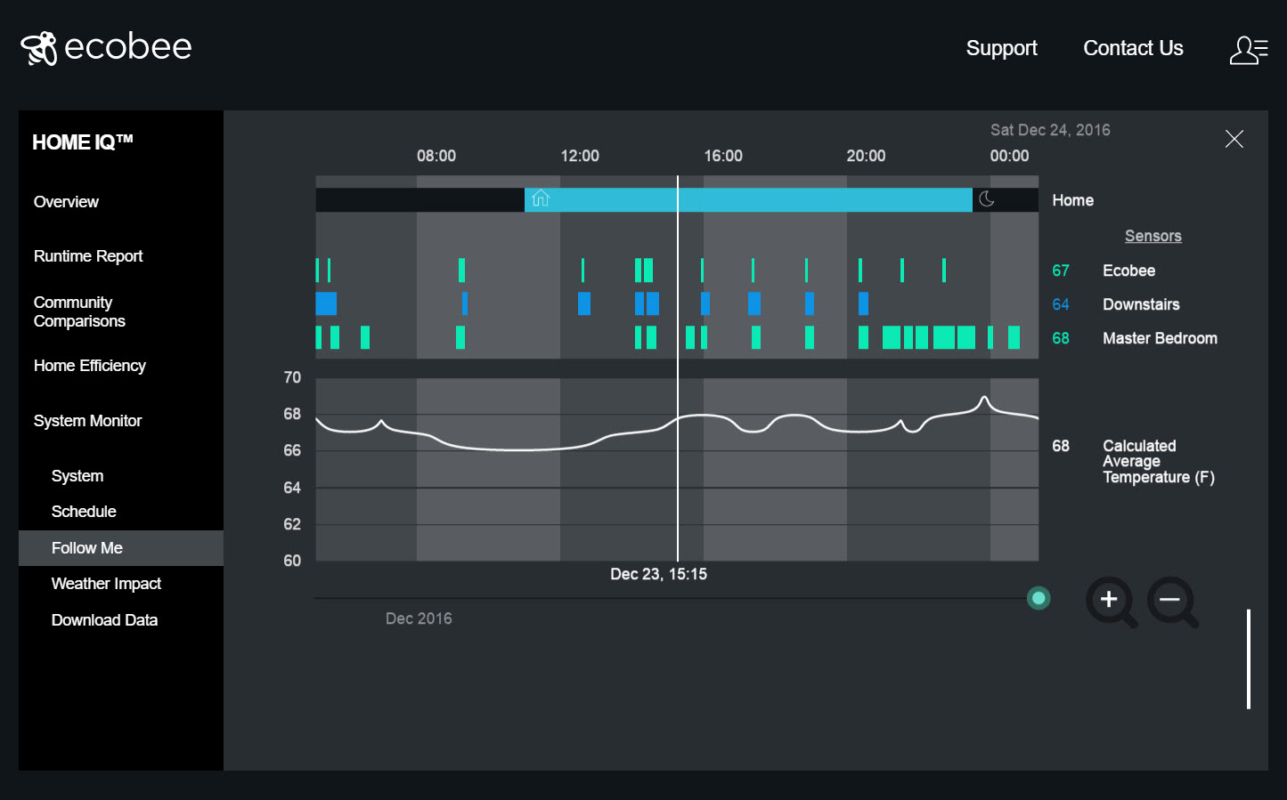Click the 60 degree axis label
The width and height of the screenshot is (1287, 800).
pos(292,561)
